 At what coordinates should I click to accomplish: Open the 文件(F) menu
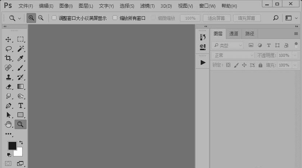[26, 6]
